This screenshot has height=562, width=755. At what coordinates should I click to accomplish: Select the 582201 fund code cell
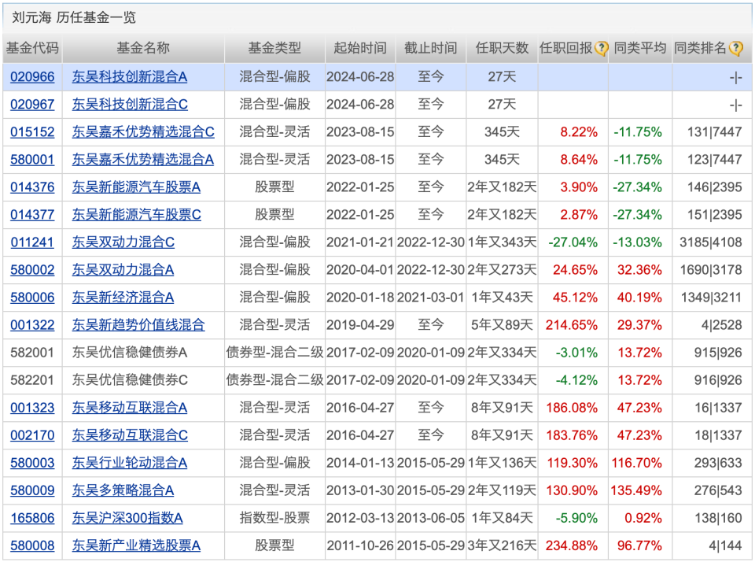[x=32, y=380]
